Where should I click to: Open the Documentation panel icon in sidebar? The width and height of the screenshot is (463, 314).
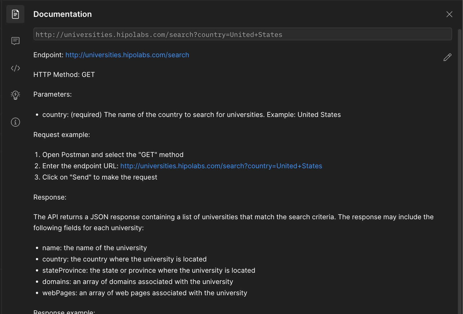tap(15, 14)
